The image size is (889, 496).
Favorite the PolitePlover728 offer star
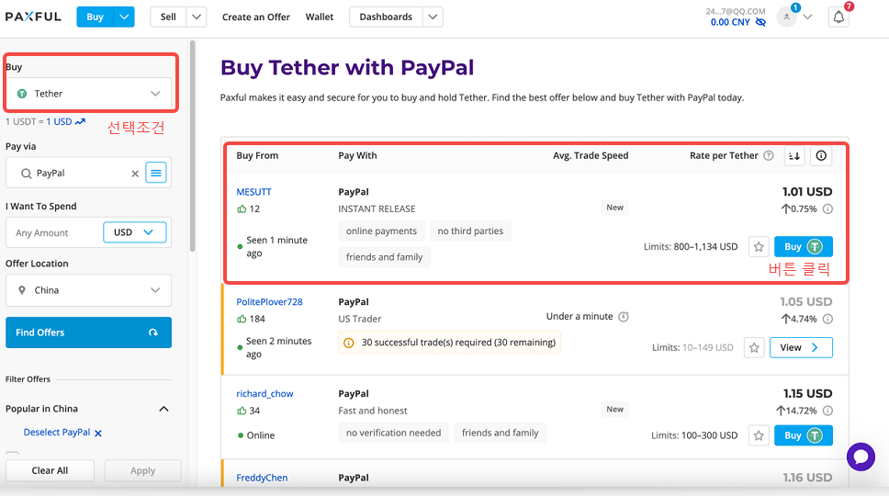click(x=754, y=347)
